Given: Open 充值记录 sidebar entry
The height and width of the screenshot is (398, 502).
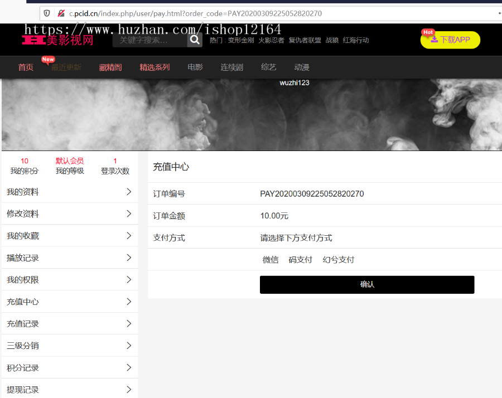Looking at the screenshot, I should tap(70, 324).
